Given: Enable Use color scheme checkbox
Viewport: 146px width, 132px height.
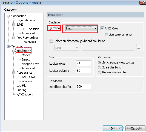Looking at the screenshot, I should (106, 35).
